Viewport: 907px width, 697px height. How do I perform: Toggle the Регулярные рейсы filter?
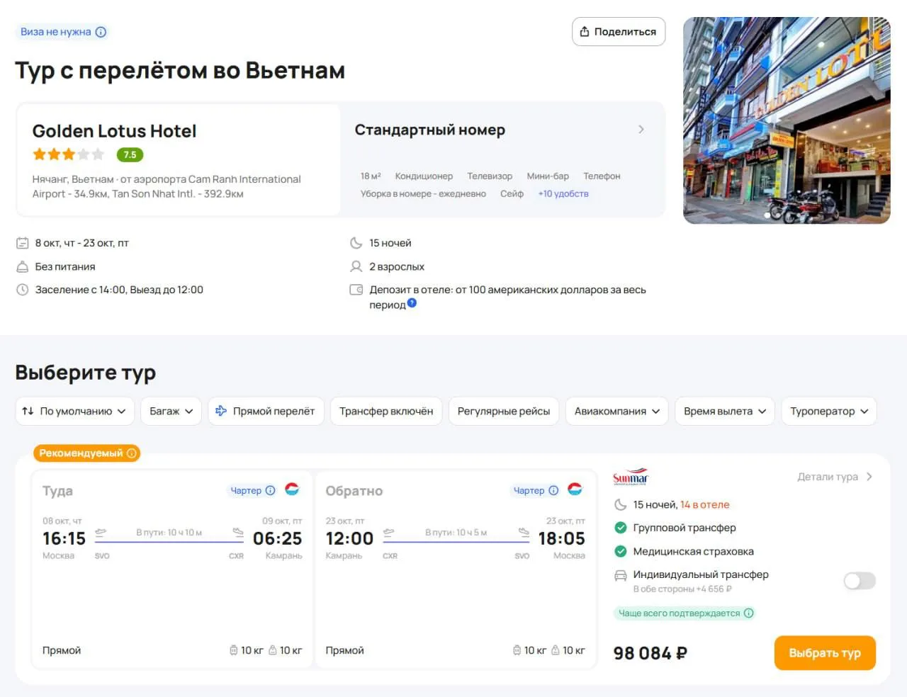[504, 411]
